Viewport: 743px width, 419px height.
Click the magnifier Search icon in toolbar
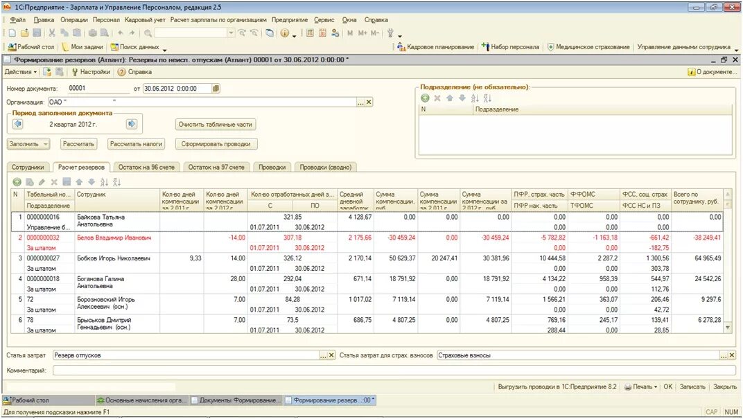[148, 33]
